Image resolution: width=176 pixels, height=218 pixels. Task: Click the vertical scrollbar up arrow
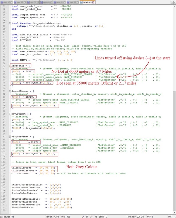click(x=174, y=6)
